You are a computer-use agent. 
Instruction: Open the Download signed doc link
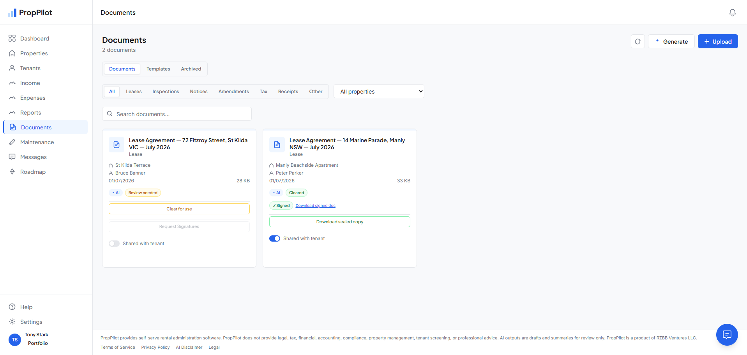315,206
